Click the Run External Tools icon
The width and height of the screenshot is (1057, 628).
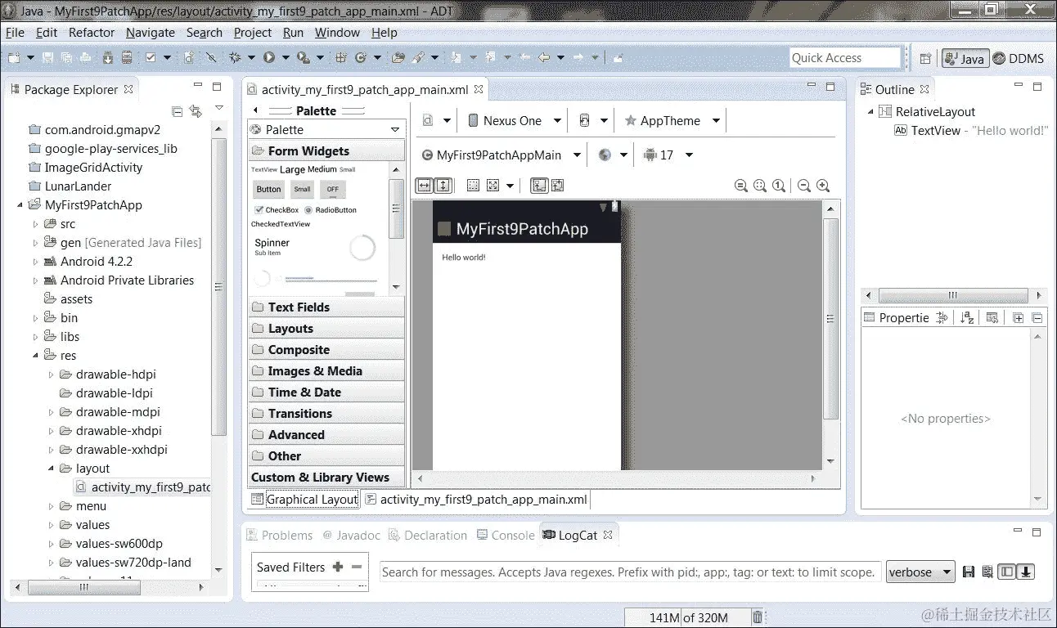click(x=303, y=57)
